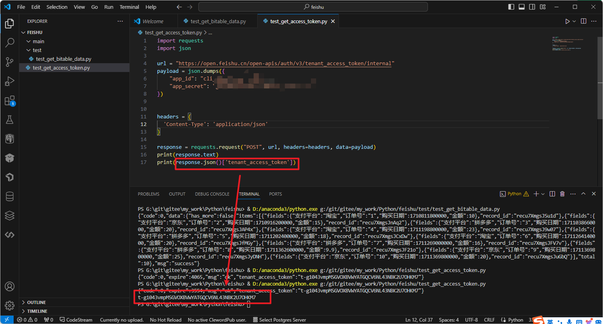This screenshot has height=324, width=603.
Task: Open the Terminal menu
Action: 129,7
